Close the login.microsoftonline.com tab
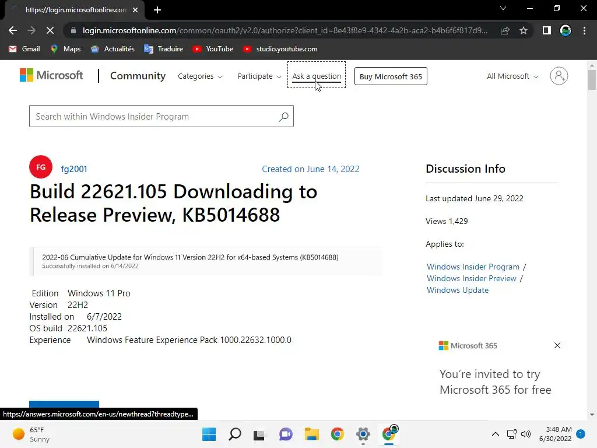The height and width of the screenshot is (448, 597). pos(135,10)
